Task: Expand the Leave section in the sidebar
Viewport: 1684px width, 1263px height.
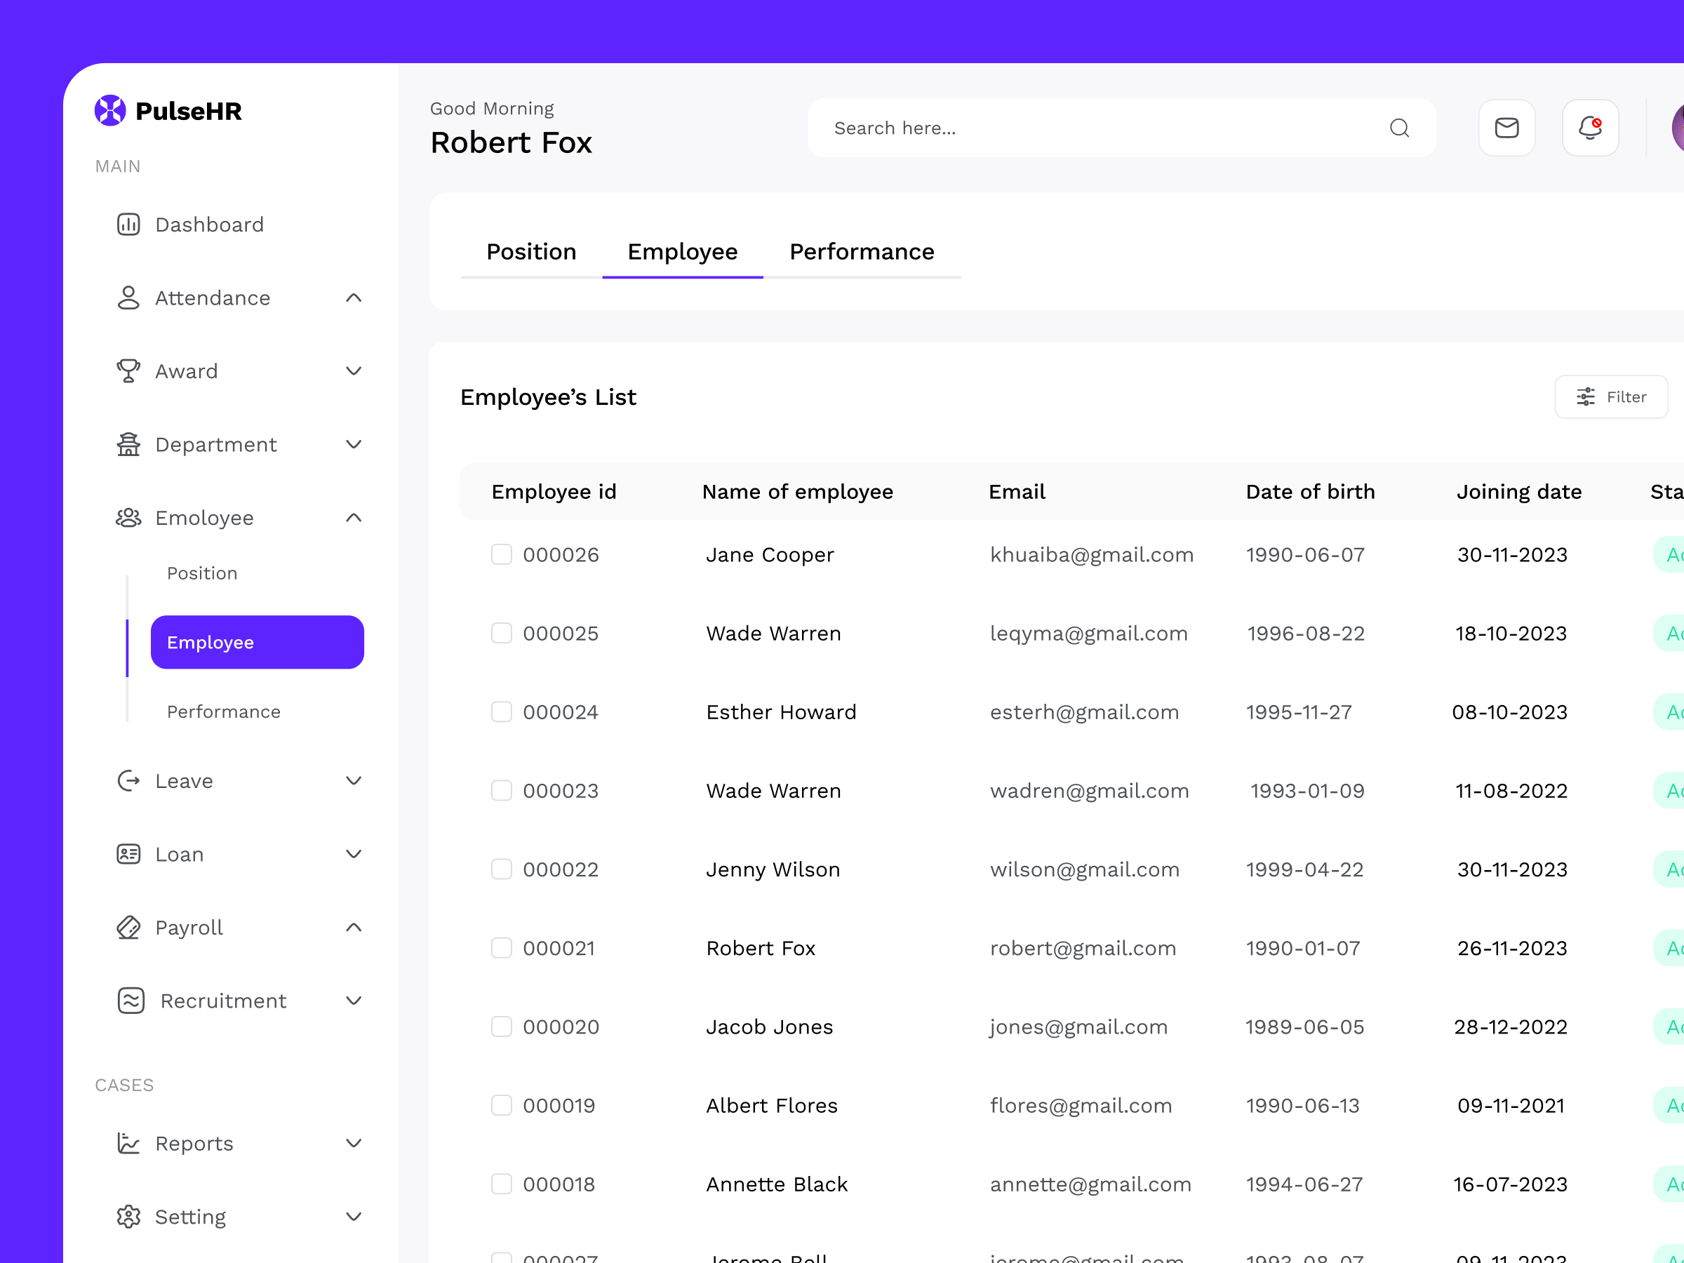Action: click(x=353, y=780)
